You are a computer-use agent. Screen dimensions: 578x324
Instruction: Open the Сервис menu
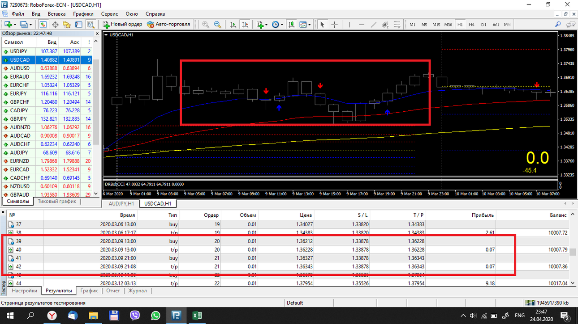click(110, 14)
